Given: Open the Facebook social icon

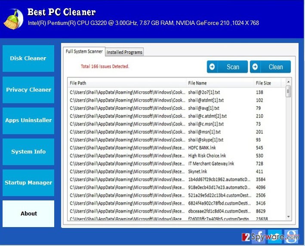Looking at the screenshot, I should click(x=258, y=236).
